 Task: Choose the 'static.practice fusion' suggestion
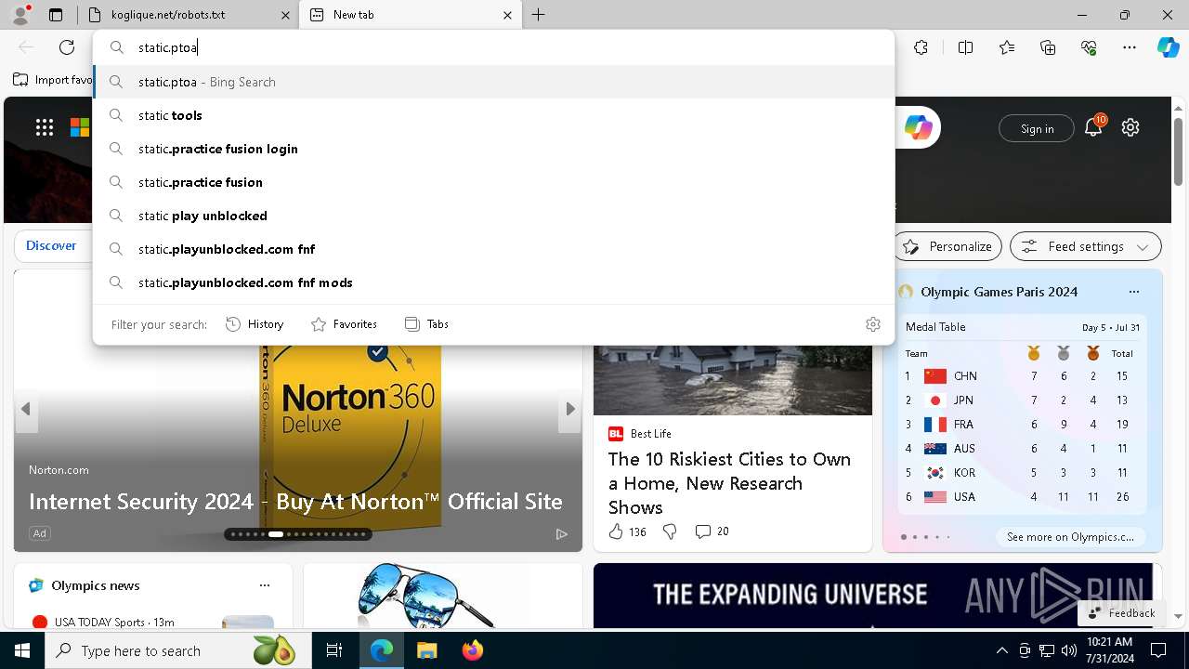(x=494, y=182)
